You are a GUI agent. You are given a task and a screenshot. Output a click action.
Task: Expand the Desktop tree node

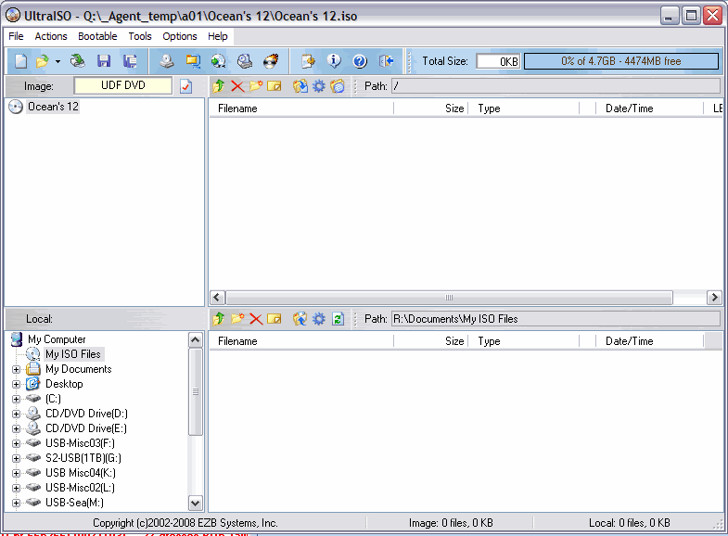point(17,384)
